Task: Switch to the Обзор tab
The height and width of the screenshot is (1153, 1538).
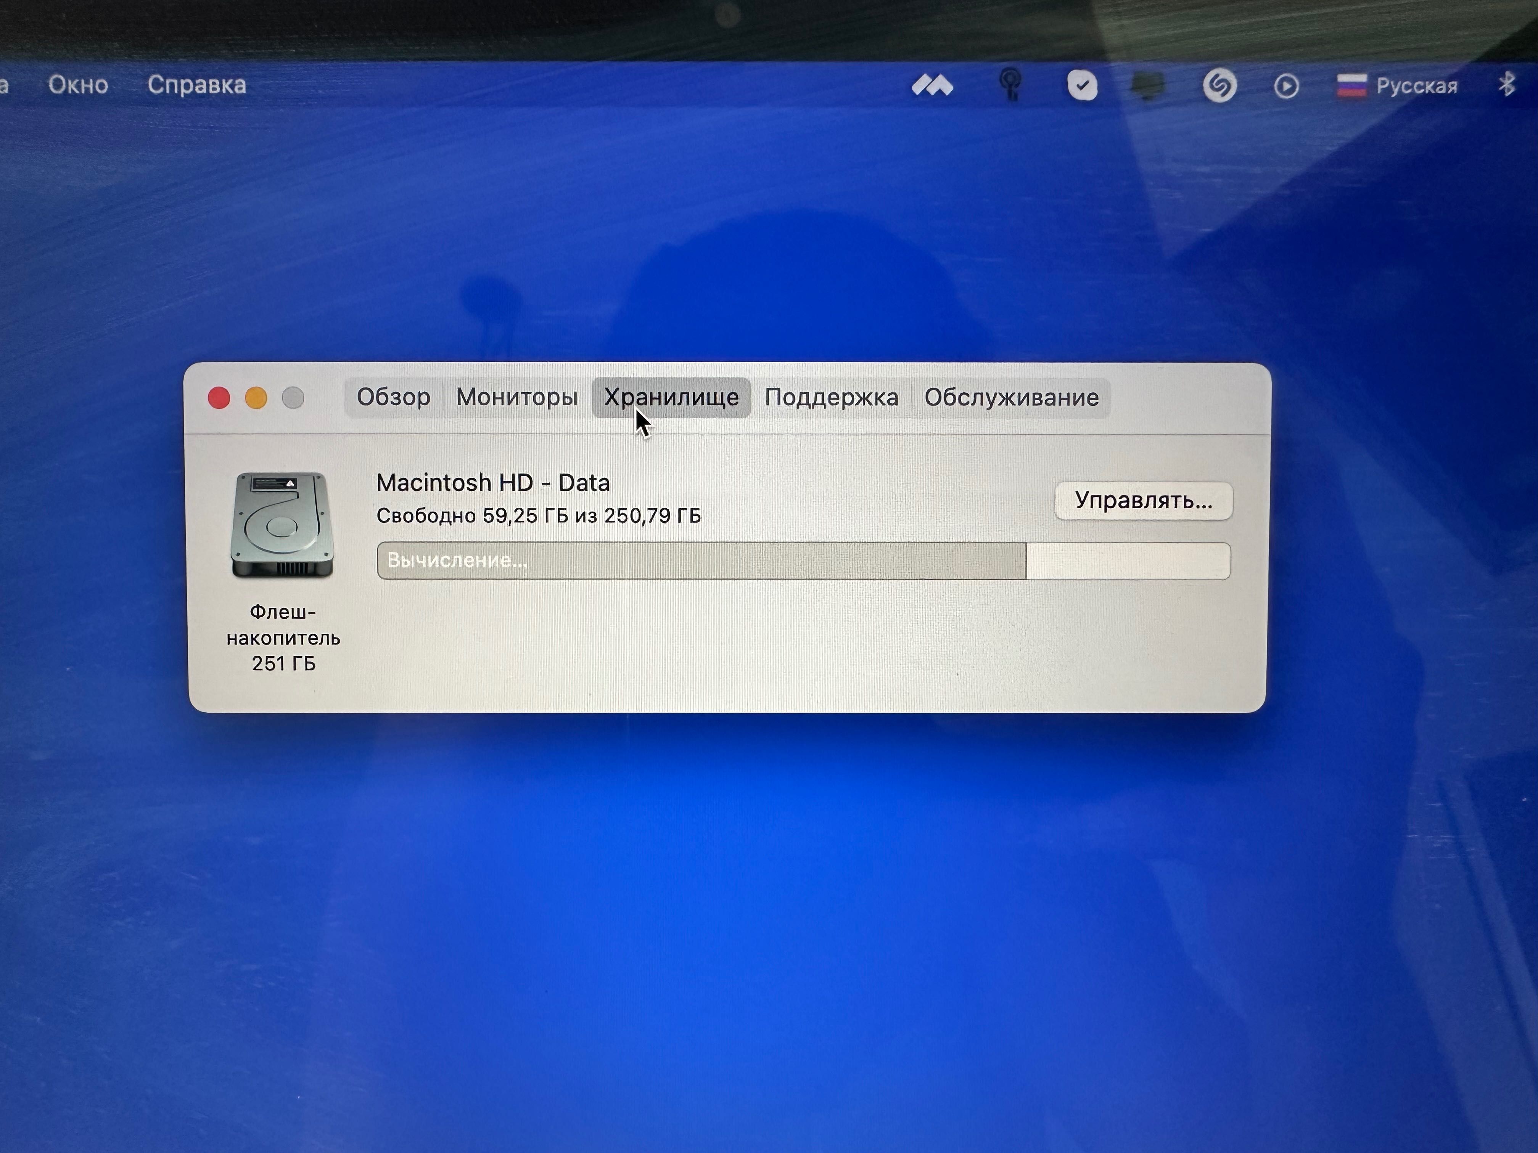Action: 394,397
